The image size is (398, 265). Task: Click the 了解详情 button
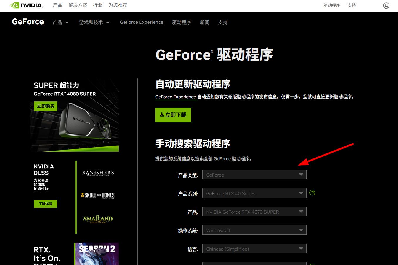tap(45, 204)
